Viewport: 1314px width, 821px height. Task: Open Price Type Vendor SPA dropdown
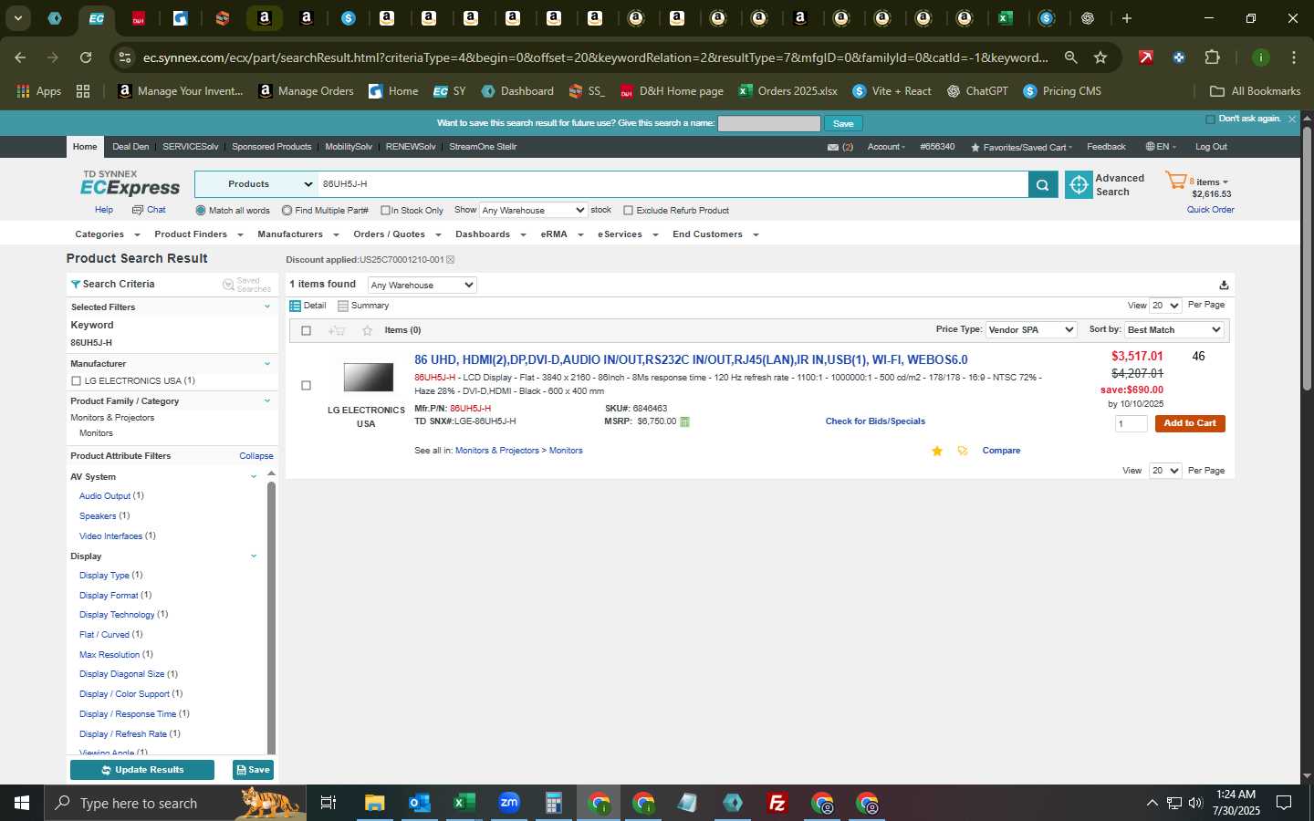(1031, 329)
